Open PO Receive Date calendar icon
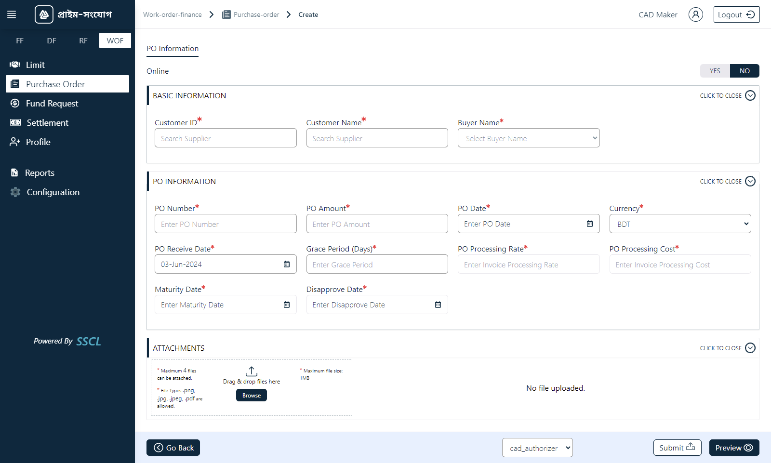This screenshot has width=771, height=463. [287, 264]
